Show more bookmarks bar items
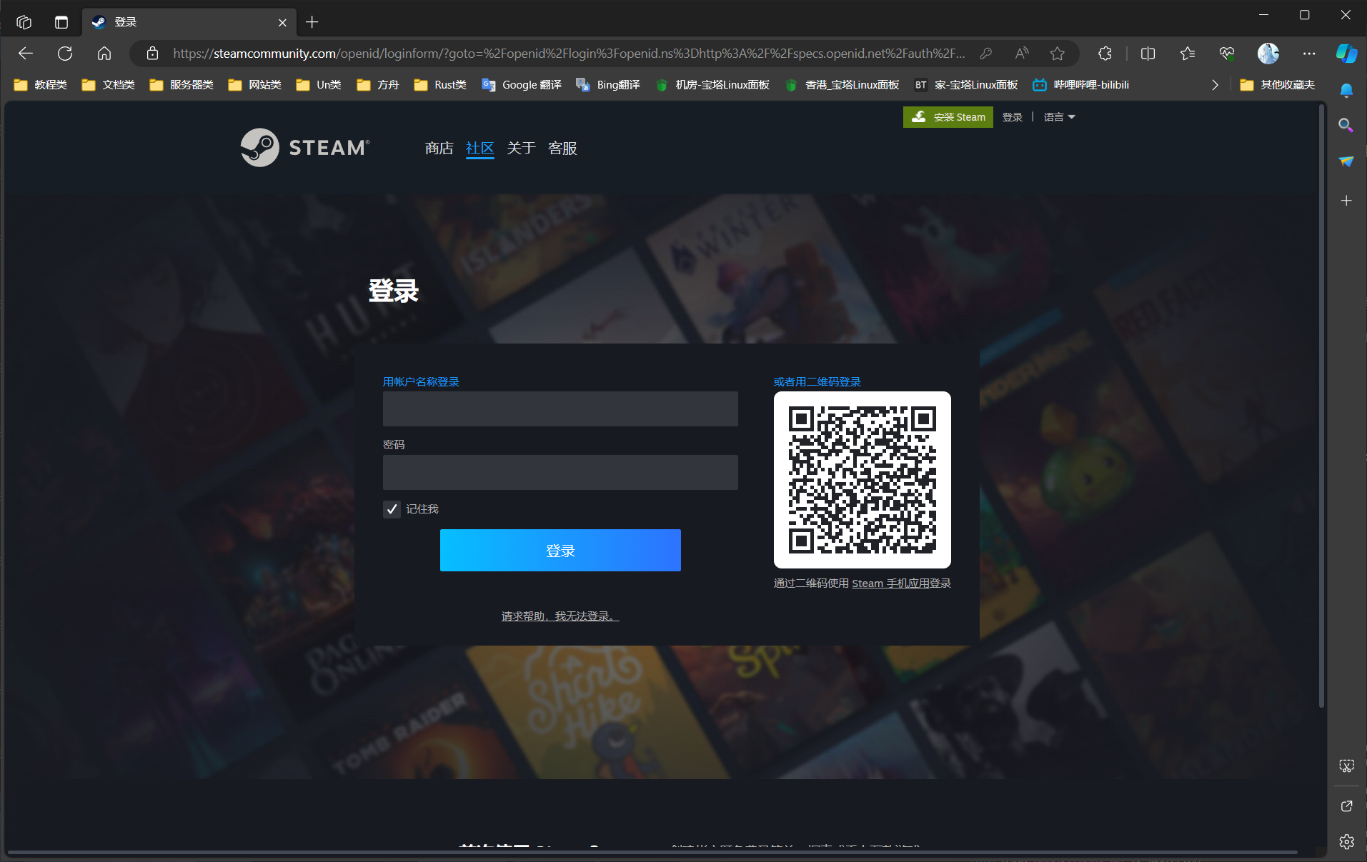 coord(1215,85)
